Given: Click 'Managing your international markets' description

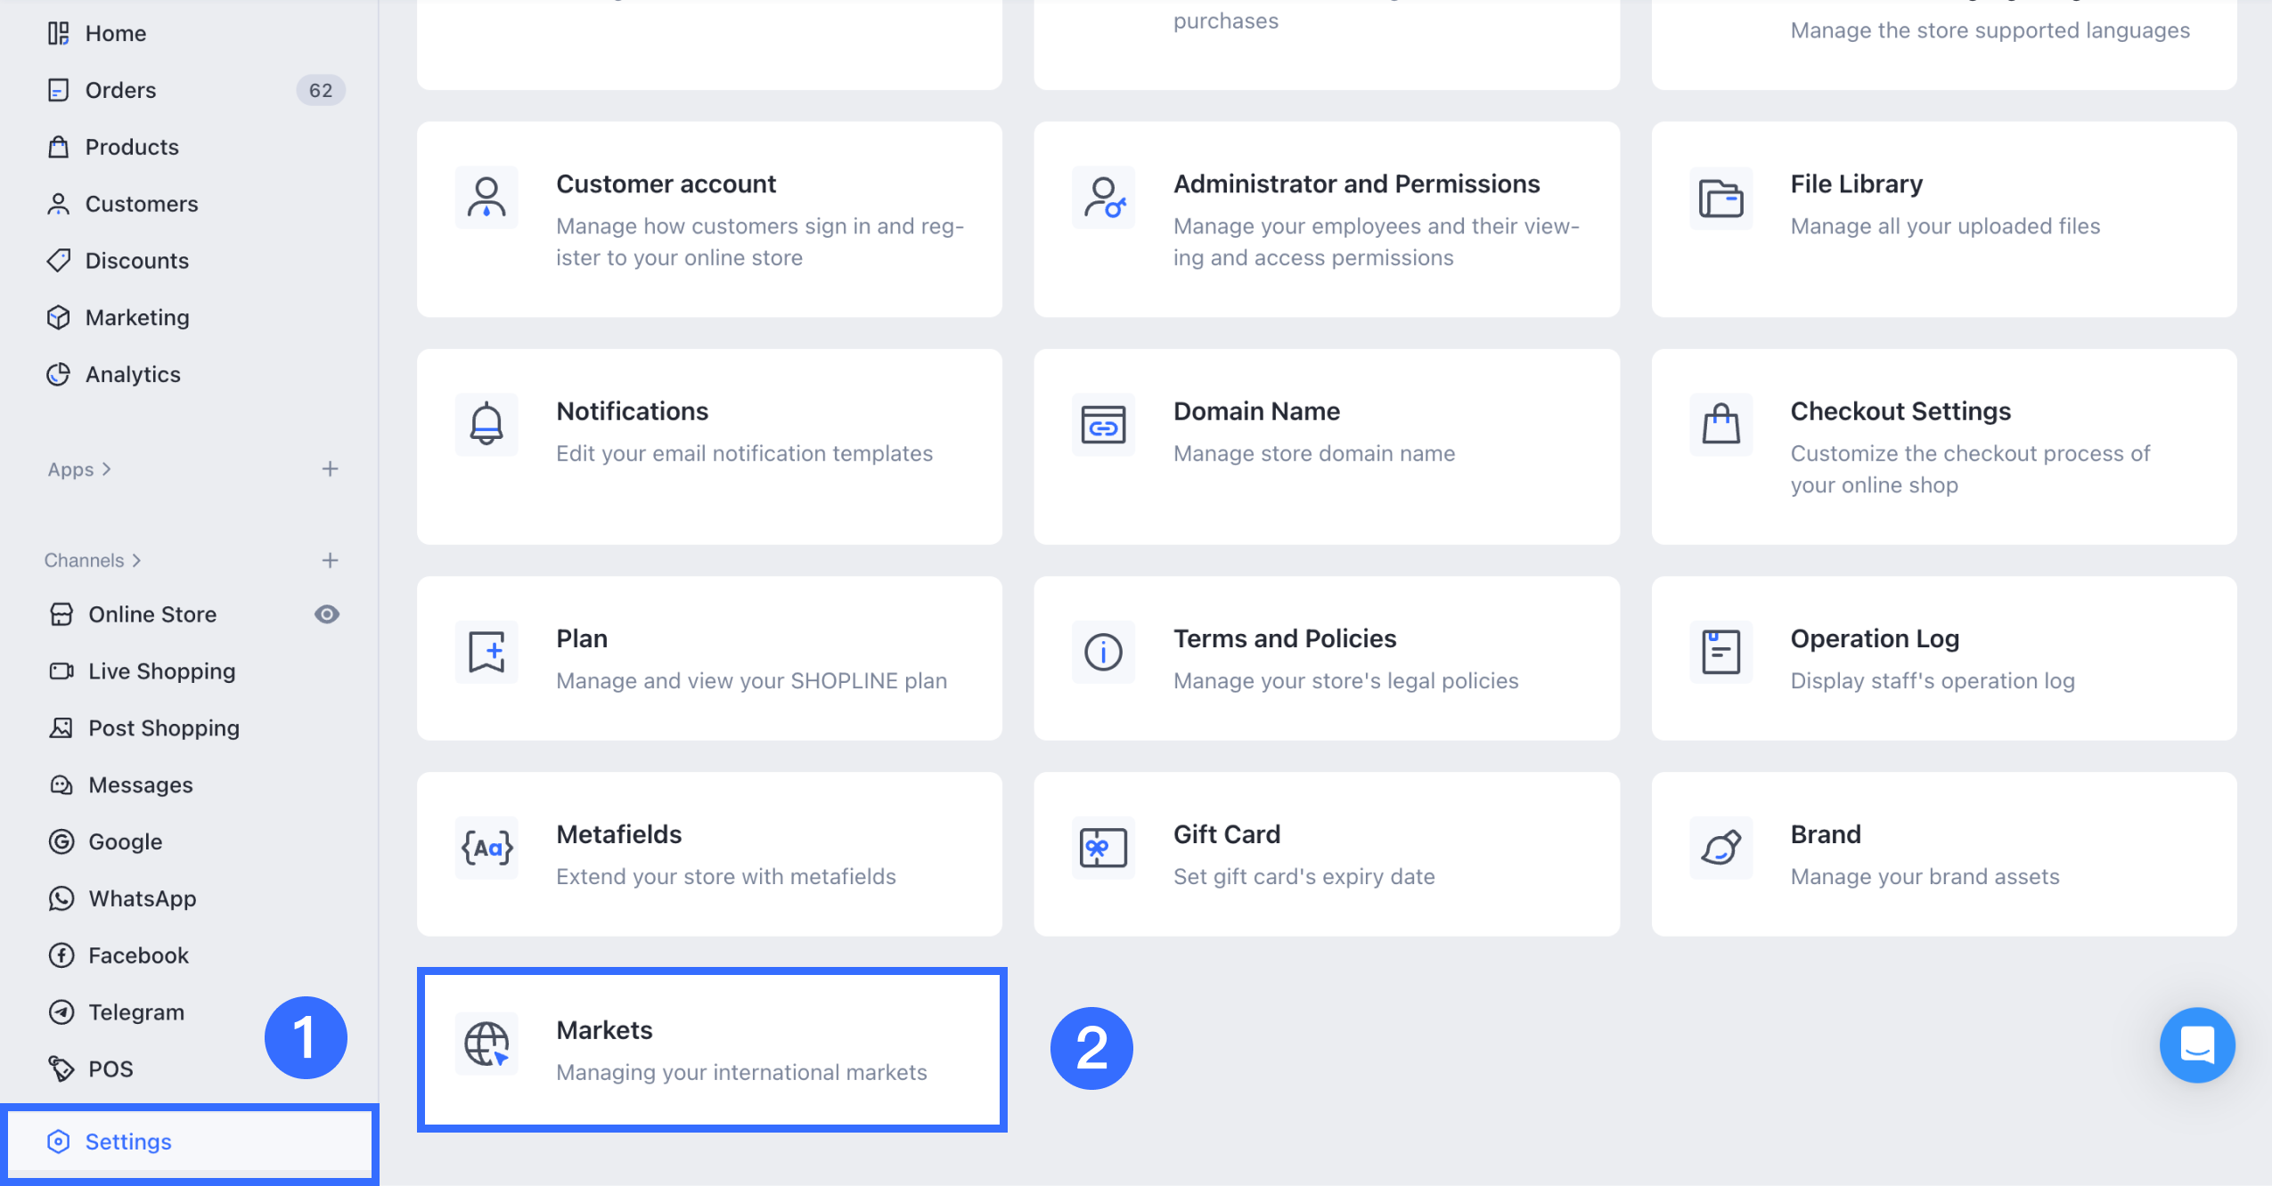Looking at the screenshot, I should (742, 1073).
